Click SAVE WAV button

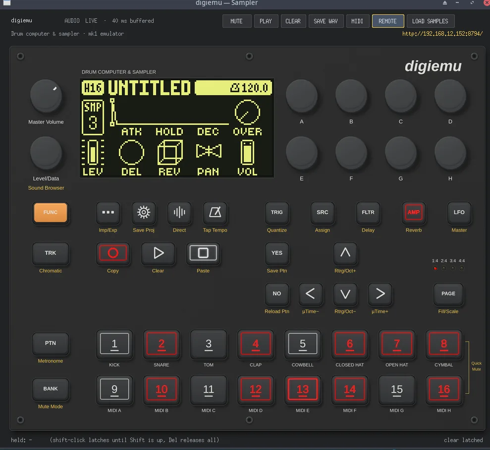tap(326, 21)
